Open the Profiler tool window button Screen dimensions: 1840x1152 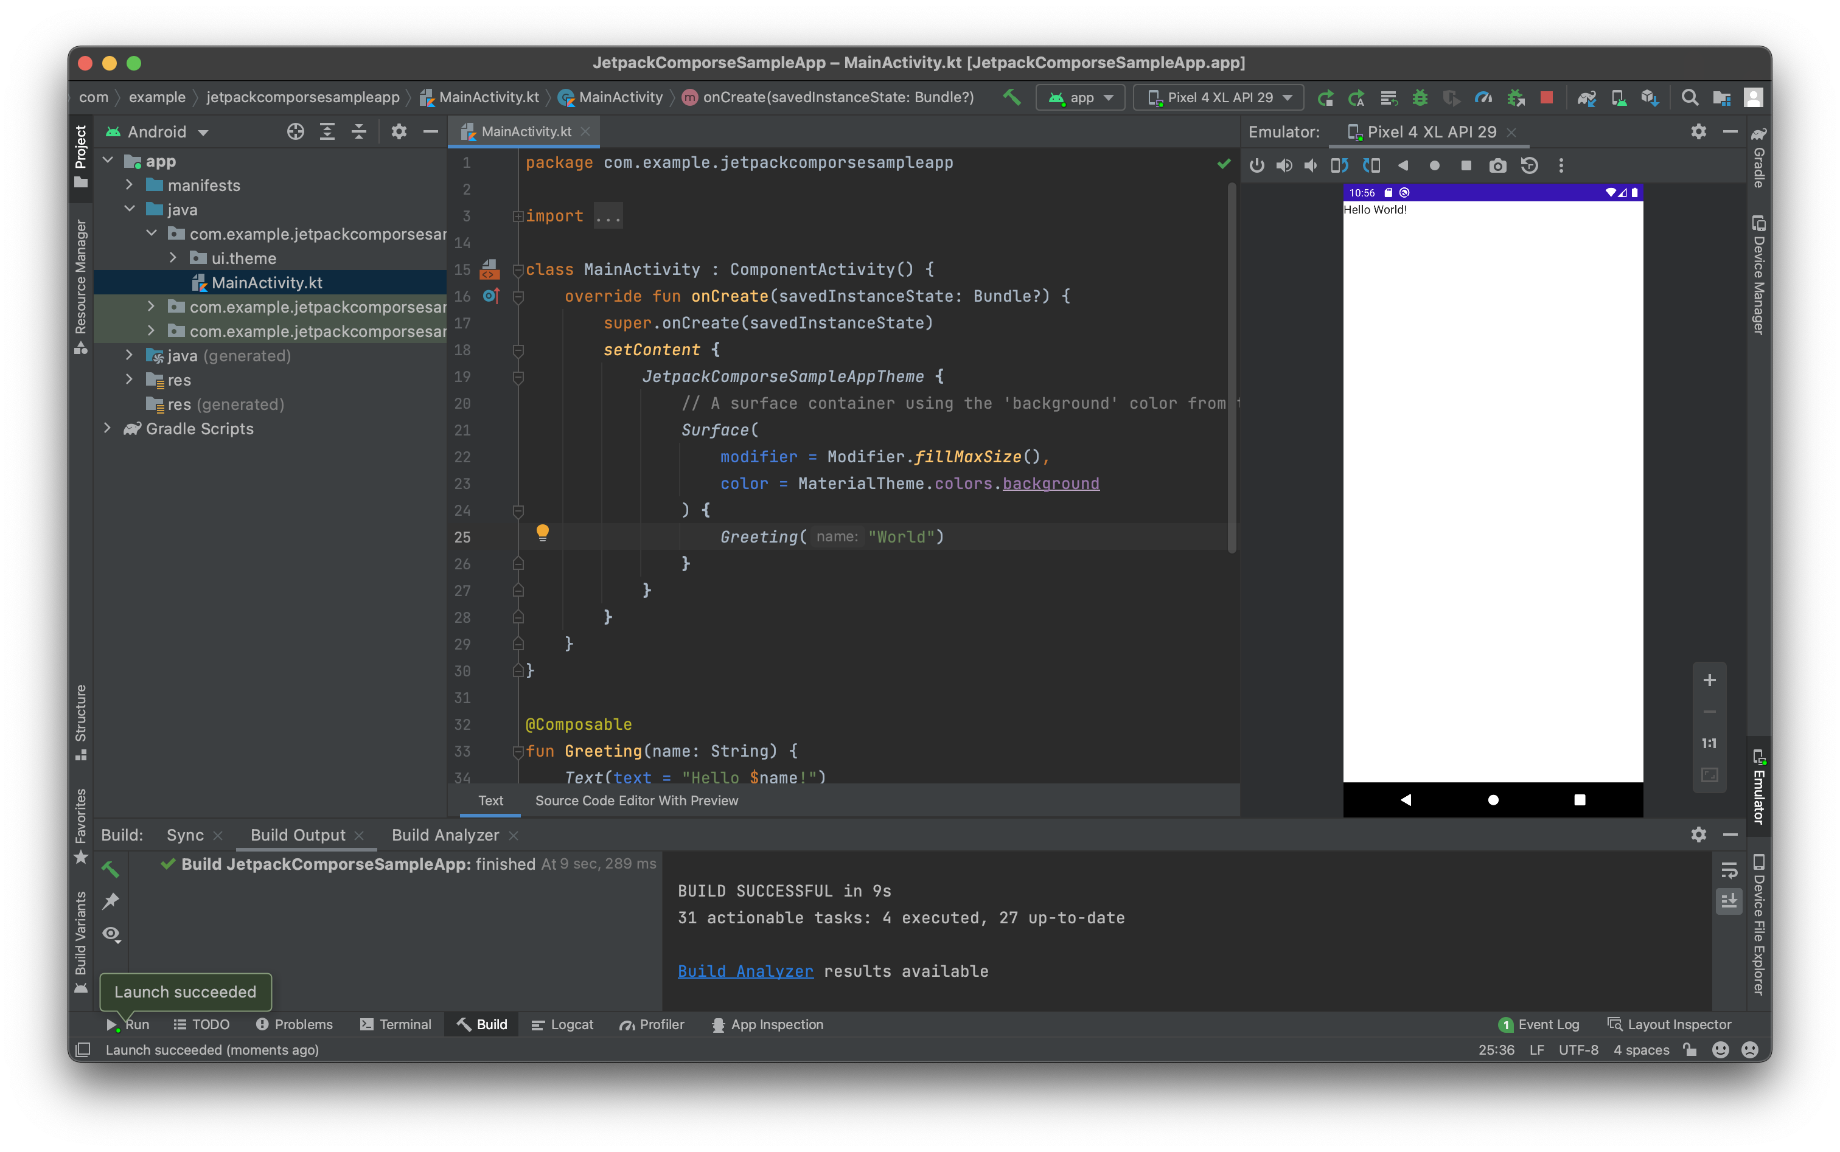(652, 1025)
